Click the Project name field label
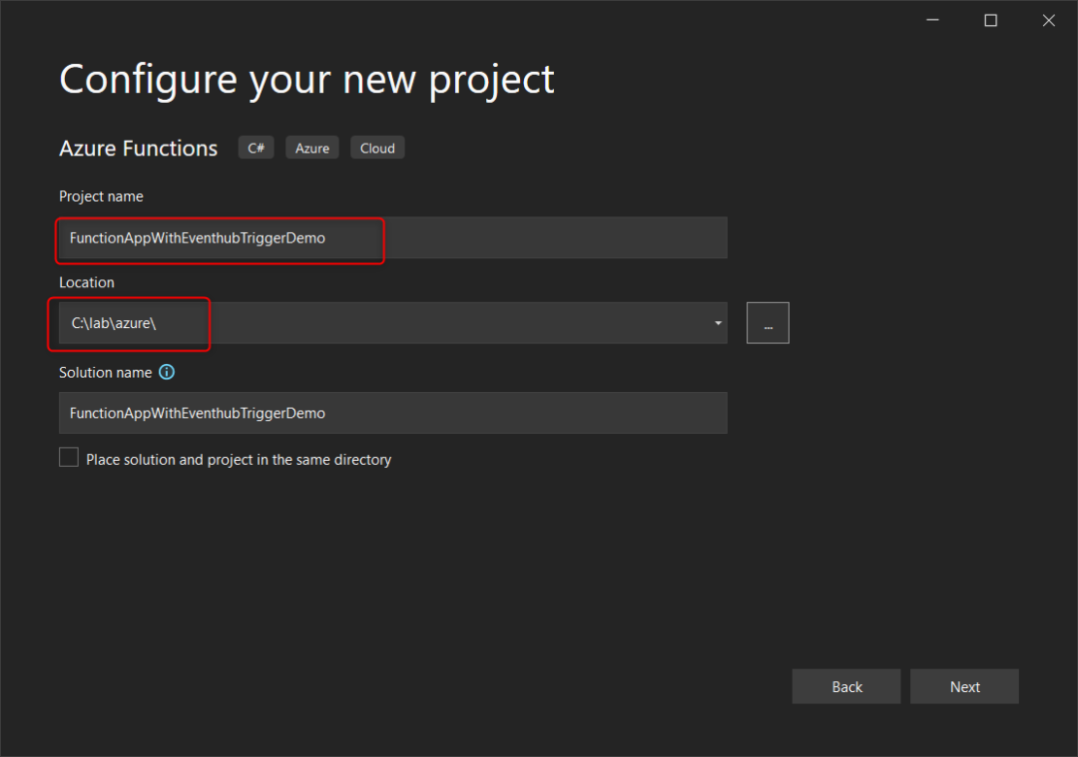 tap(101, 196)
